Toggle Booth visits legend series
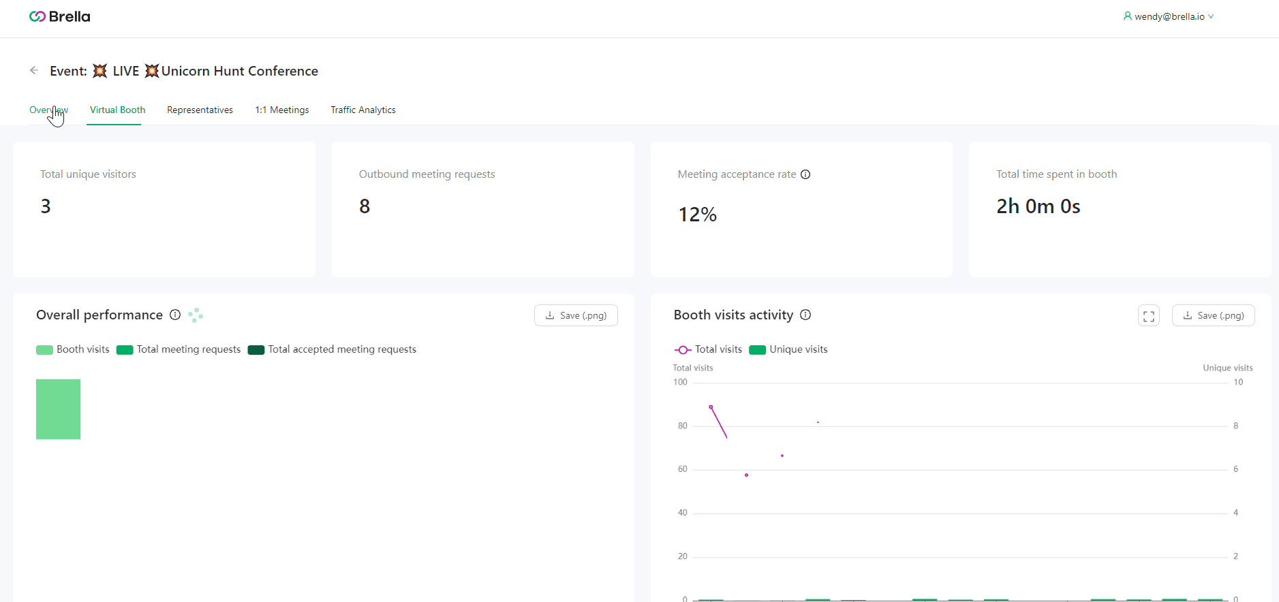Viewport: 1279px width, 602px height. click(x=73, y=349)
